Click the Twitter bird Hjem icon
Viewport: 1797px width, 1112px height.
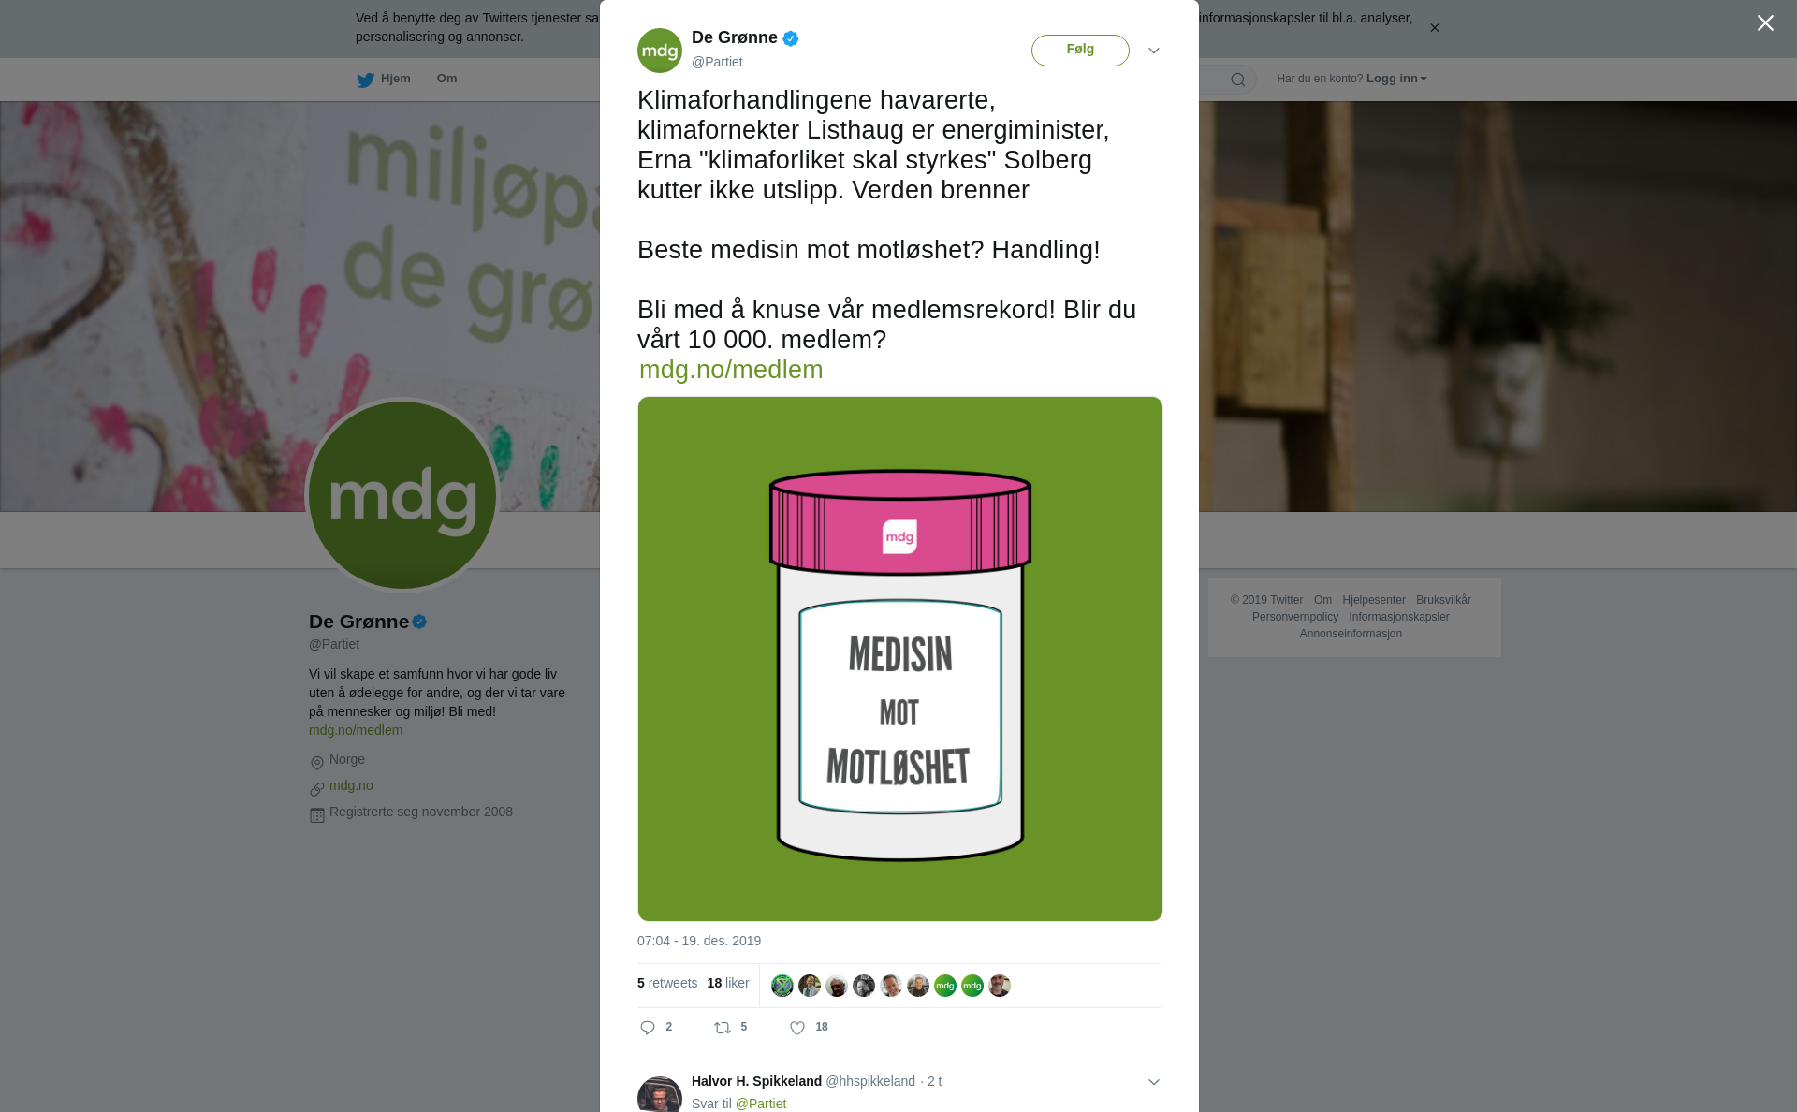pyautogui.click(x=365, y=80)
